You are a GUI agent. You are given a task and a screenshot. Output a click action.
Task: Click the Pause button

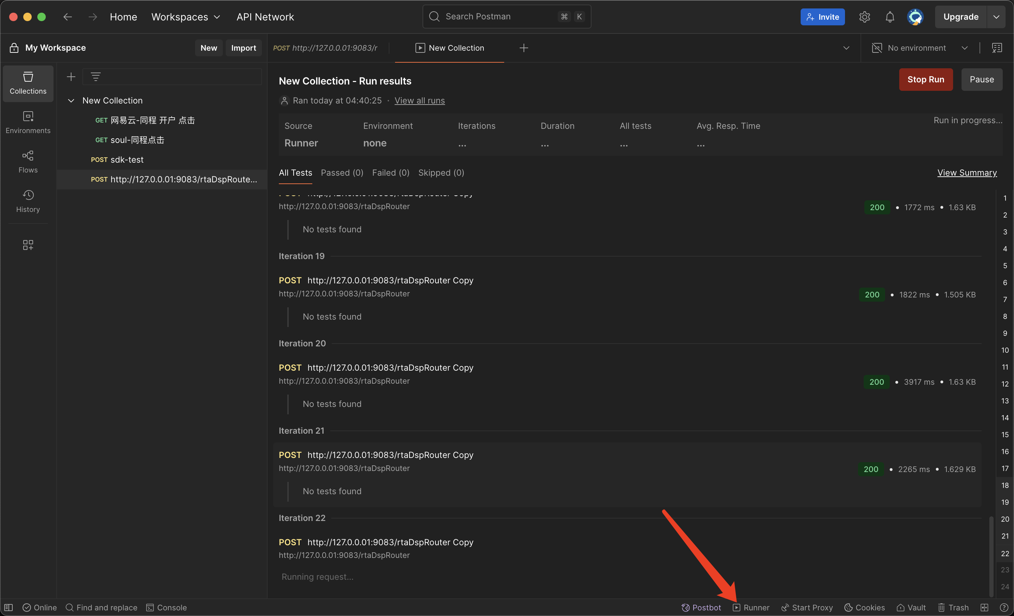tap(982, 80)
